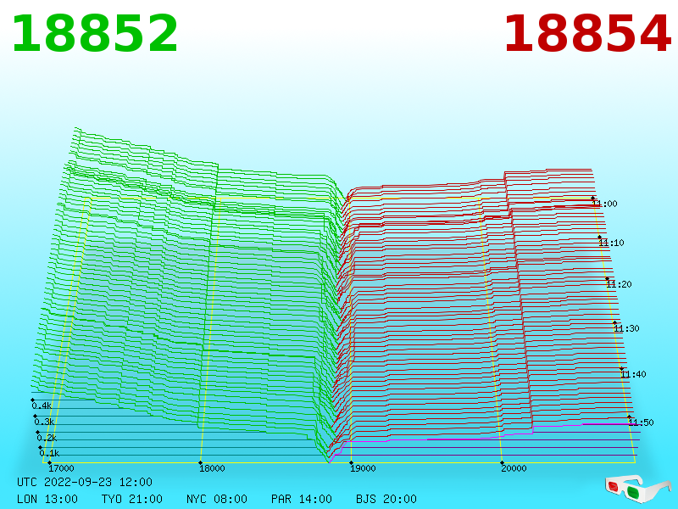678x509 pixels.
Task: Click the red ask price 18854
Action: [586, 34]
